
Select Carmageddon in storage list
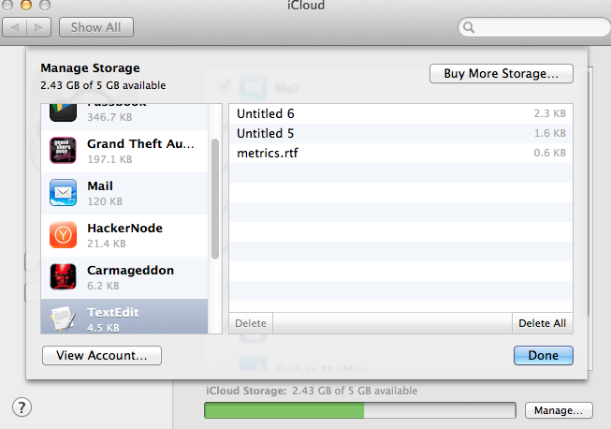[124, 277]
